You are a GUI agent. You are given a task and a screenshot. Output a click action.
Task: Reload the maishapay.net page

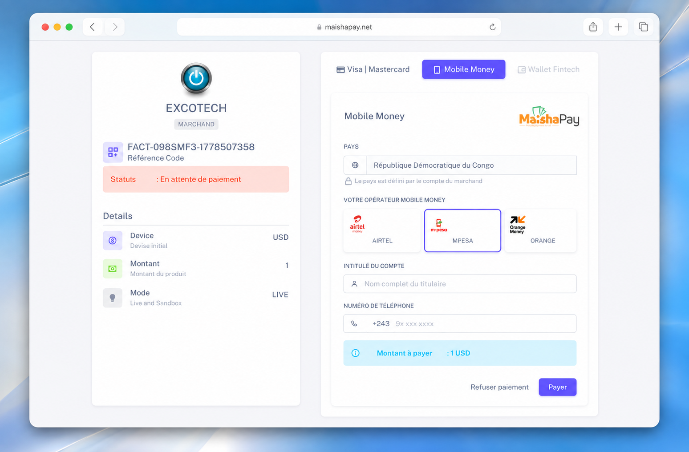(492, 27)
